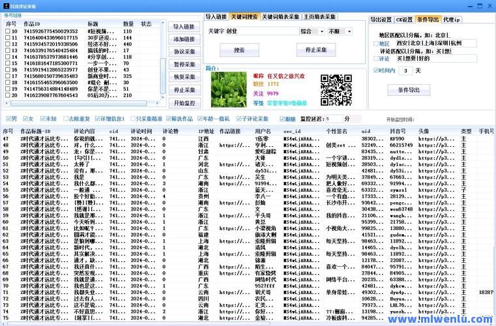The height and width of the screenshot is (326, 496).
Task: Switch to the 导入链接 tab
Action: (216, 17)
